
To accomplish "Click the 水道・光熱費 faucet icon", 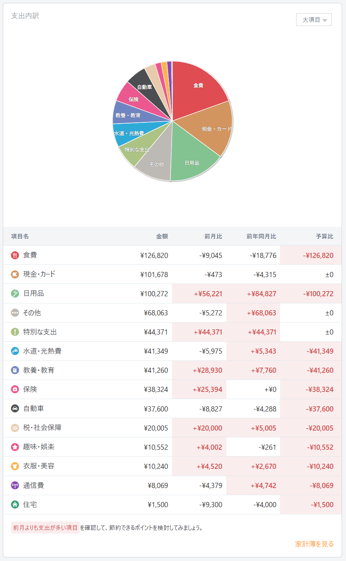I will [15, 351].
